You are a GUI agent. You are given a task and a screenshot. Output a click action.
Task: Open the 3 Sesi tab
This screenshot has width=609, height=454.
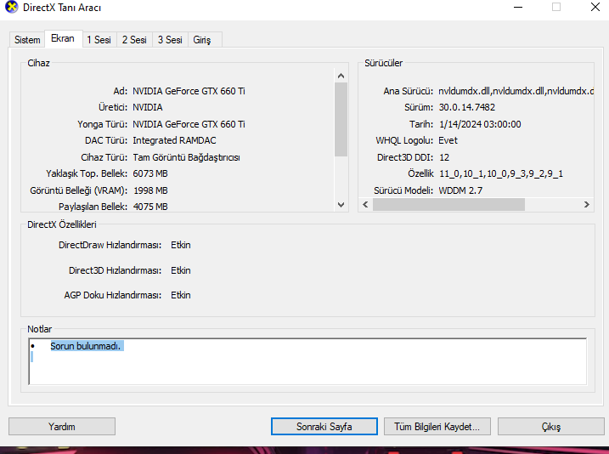170,40
